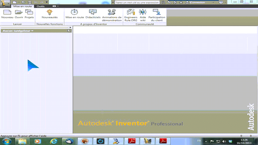The height and width of the screenshot is (145, 258).
Task: Click the keyword search input field
Action: click(137, 2)
